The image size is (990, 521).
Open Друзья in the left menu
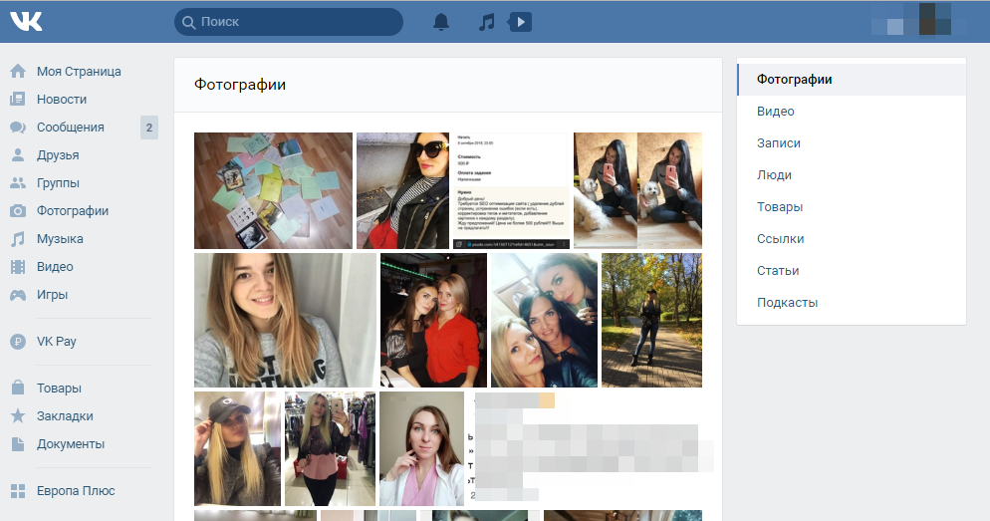coord(58,155)
